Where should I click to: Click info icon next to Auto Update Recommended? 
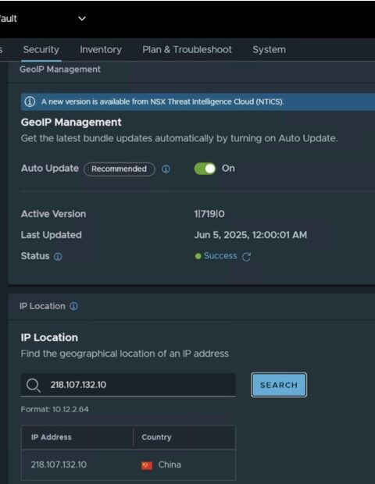166,169
